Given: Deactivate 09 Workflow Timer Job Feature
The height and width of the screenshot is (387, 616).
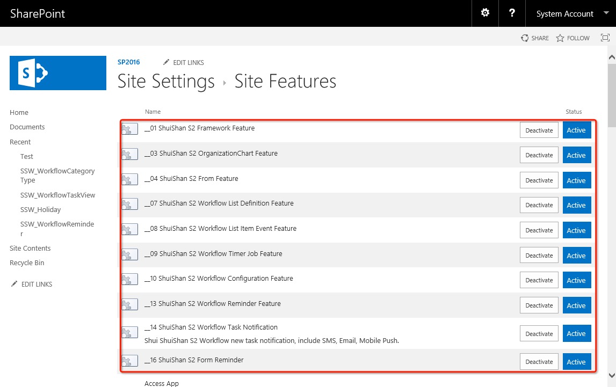Looking at the screenshot, I should click(539, 255).
